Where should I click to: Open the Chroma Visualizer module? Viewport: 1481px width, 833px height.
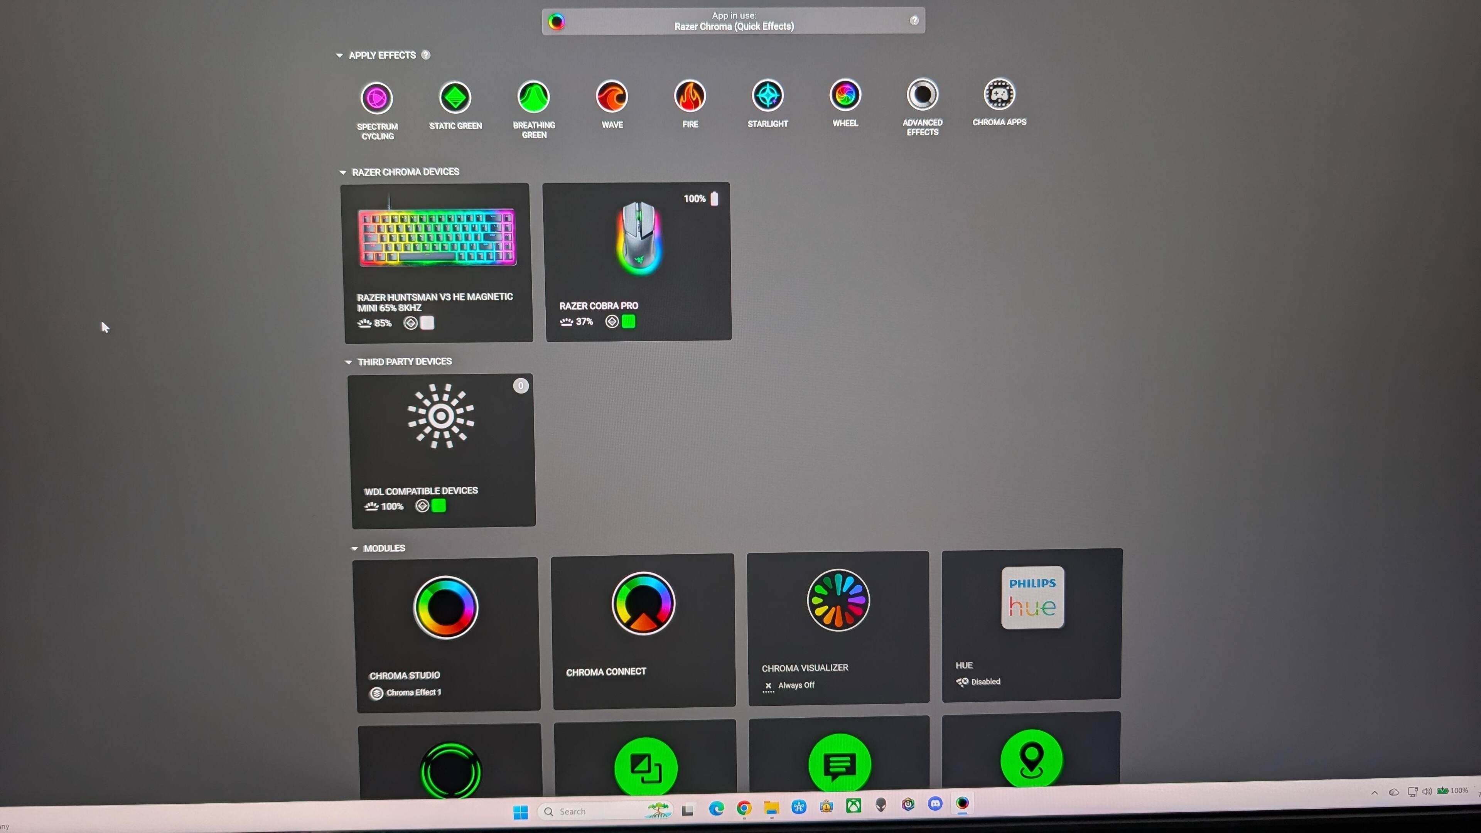(838, 628)
